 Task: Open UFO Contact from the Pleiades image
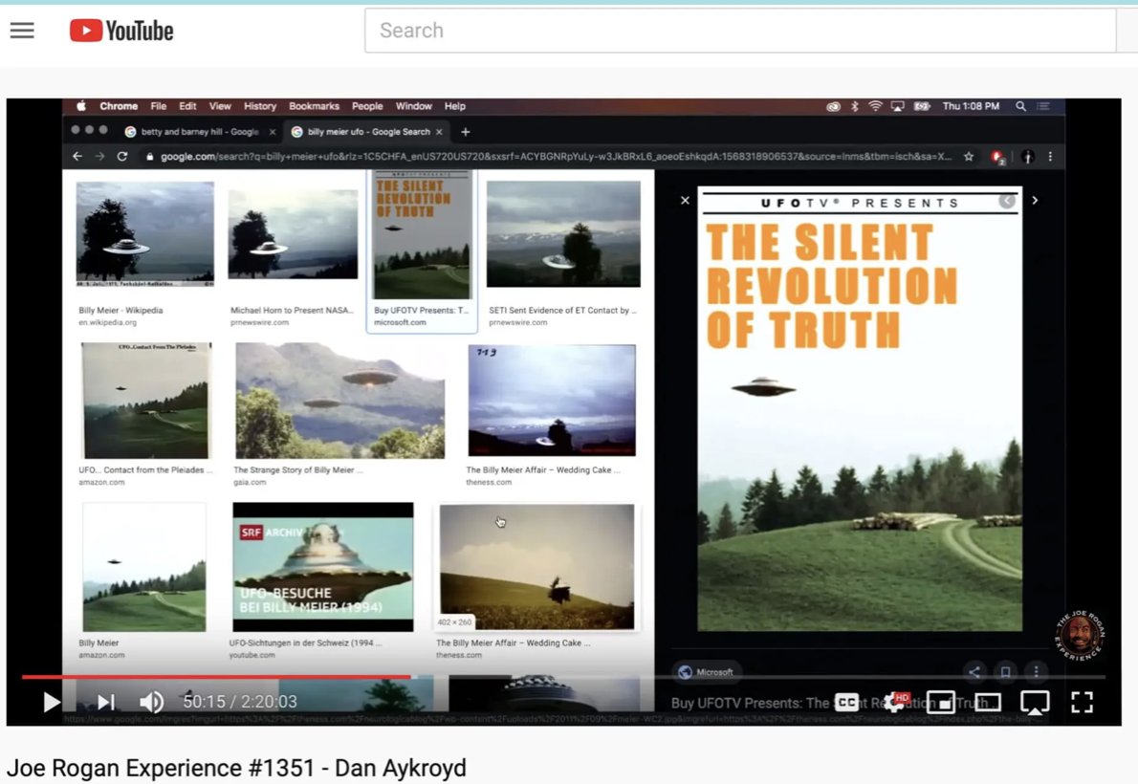tap(146, 401)
